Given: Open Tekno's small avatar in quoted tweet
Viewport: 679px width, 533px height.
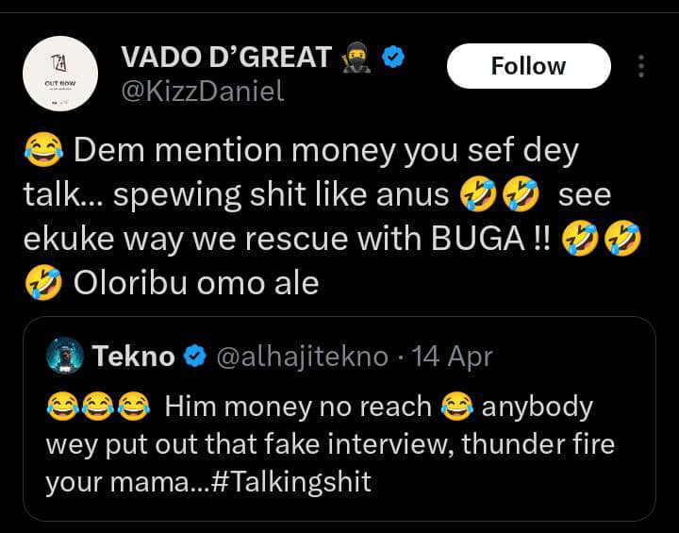Looking at the screenshot, I should point(66,356).
